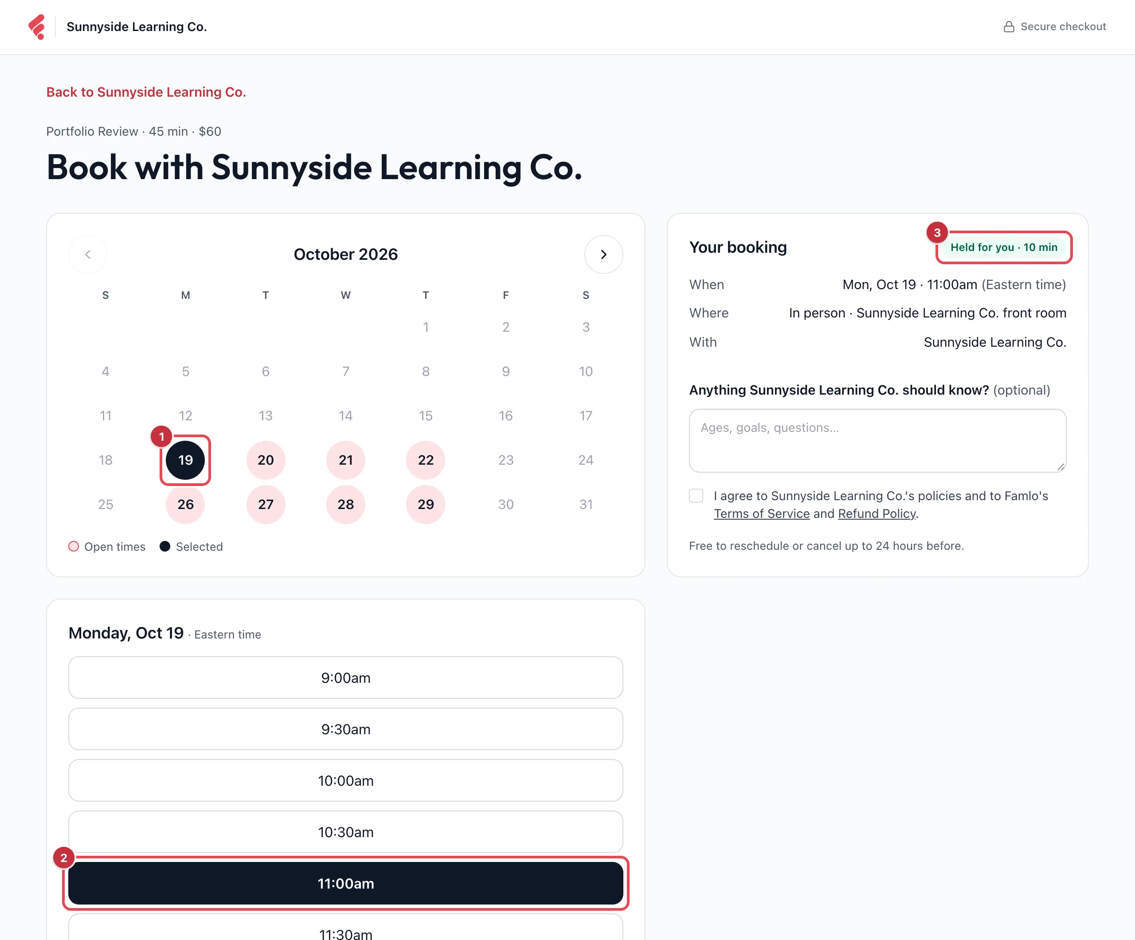Select October 29 on the calendar
Viewport: 1135px width, 940px height.
tap(426, 504)
